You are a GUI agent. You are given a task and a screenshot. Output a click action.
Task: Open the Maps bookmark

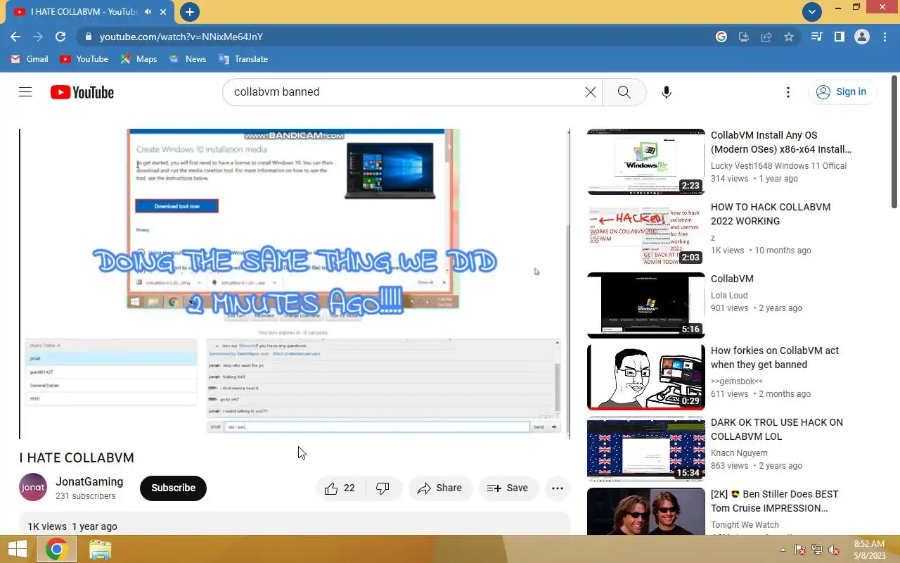click(139, 59)
